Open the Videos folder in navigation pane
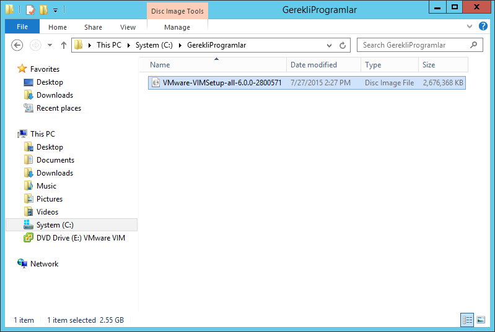 47,212
